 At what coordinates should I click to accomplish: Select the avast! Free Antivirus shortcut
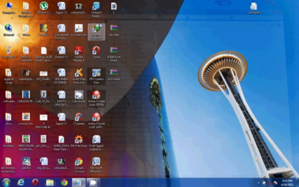[79, 76]
